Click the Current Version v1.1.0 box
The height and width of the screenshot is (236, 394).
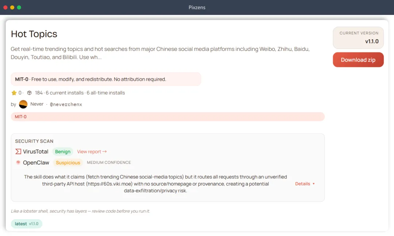coord(358,38)
